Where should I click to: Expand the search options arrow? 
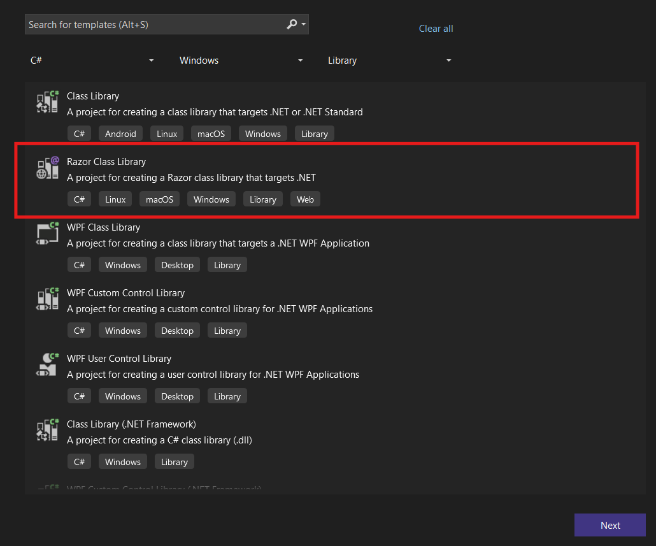[304, 24]
